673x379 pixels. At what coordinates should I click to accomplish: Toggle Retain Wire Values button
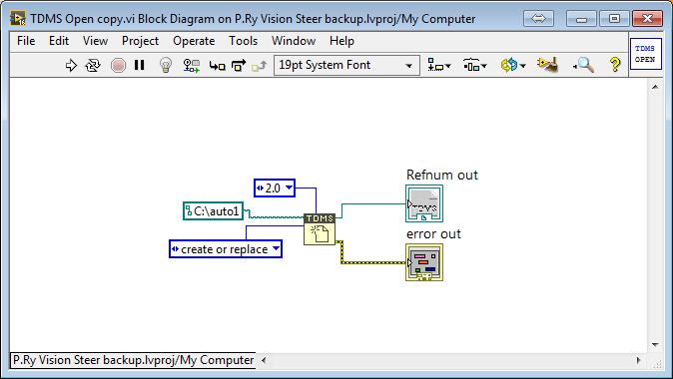[192, 65]
